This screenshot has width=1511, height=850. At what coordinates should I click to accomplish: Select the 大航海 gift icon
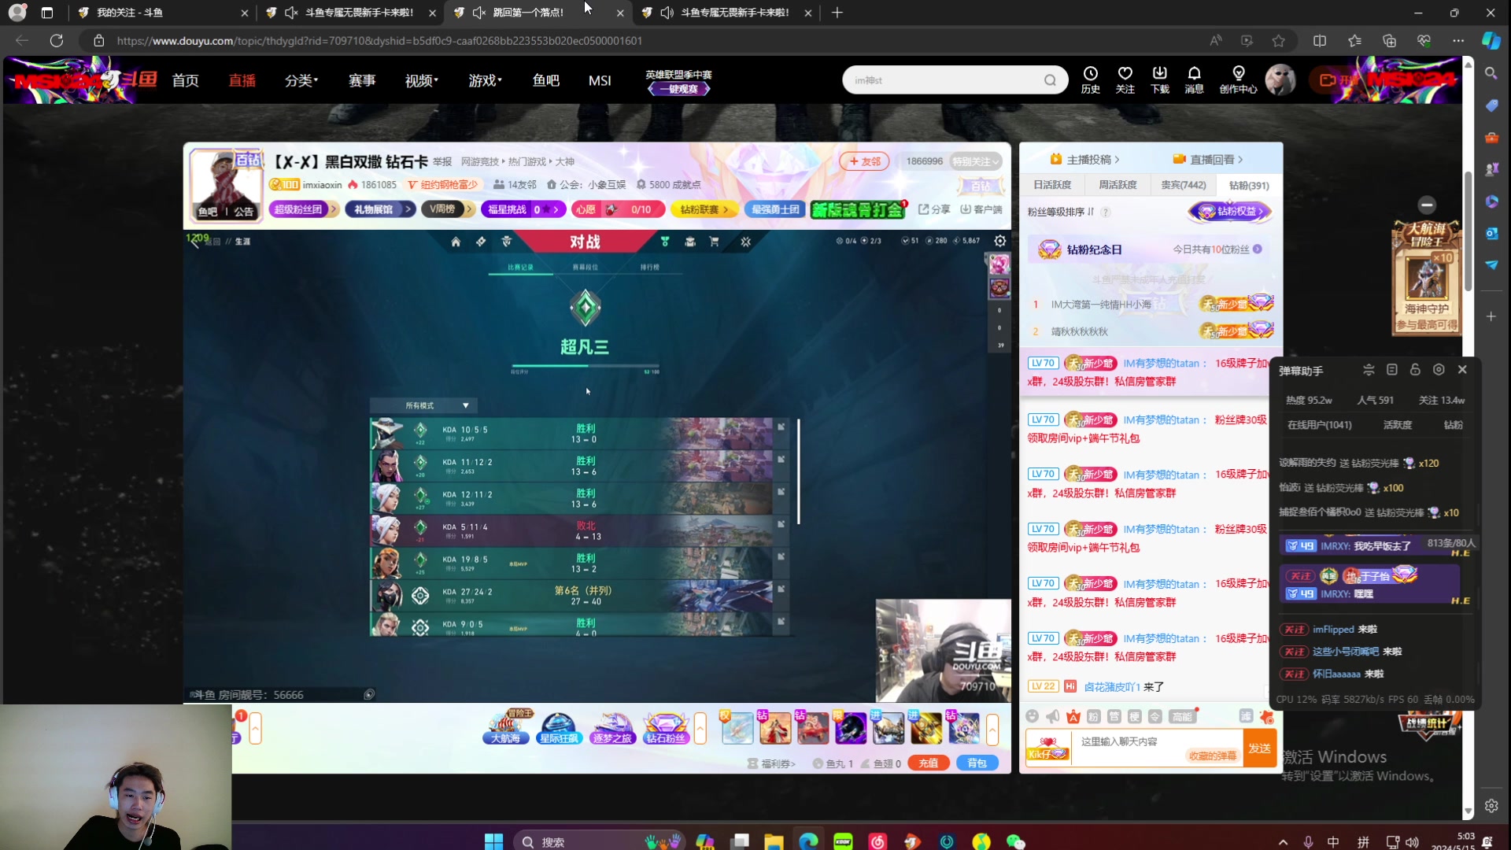click(x=505, y=728)
